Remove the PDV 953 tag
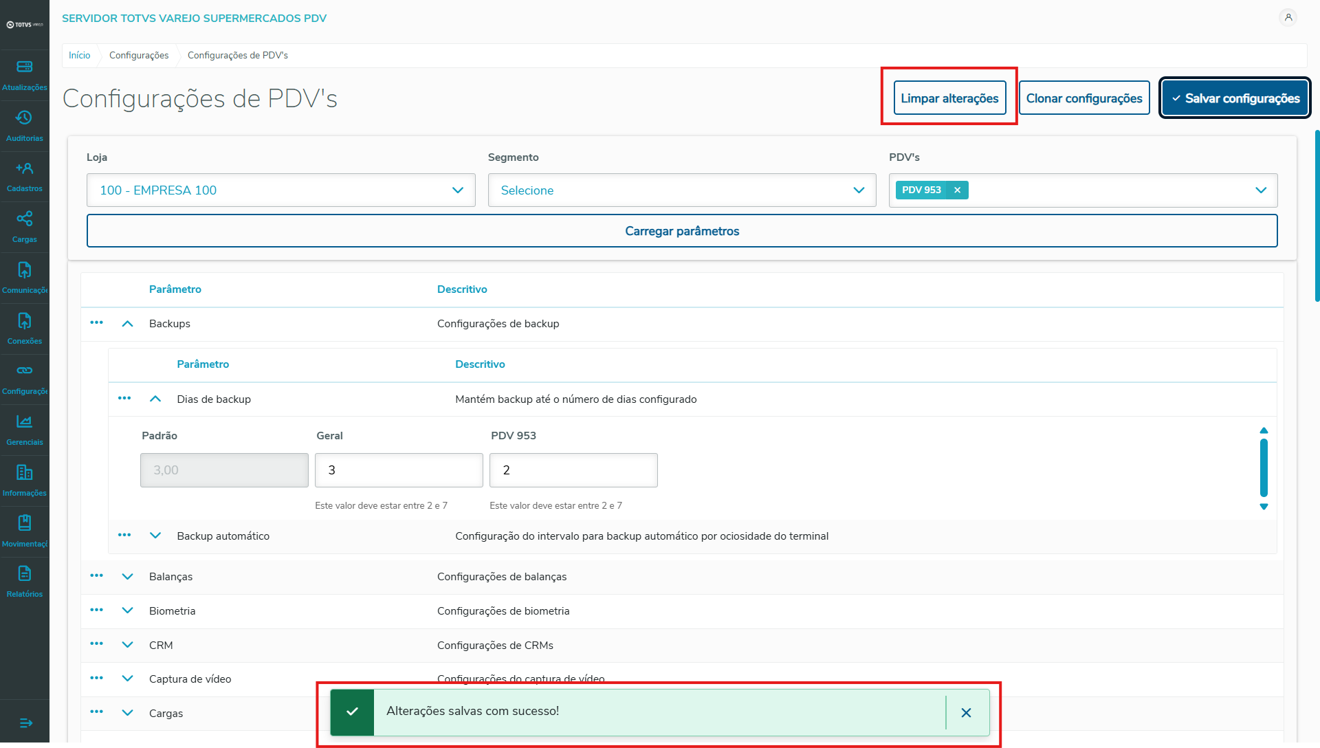 pyautogui.click(x=957, y=190)
